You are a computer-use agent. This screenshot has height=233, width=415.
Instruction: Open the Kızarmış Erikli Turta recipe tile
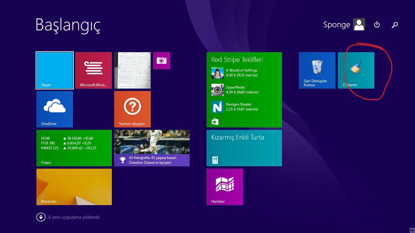point(244,148)
